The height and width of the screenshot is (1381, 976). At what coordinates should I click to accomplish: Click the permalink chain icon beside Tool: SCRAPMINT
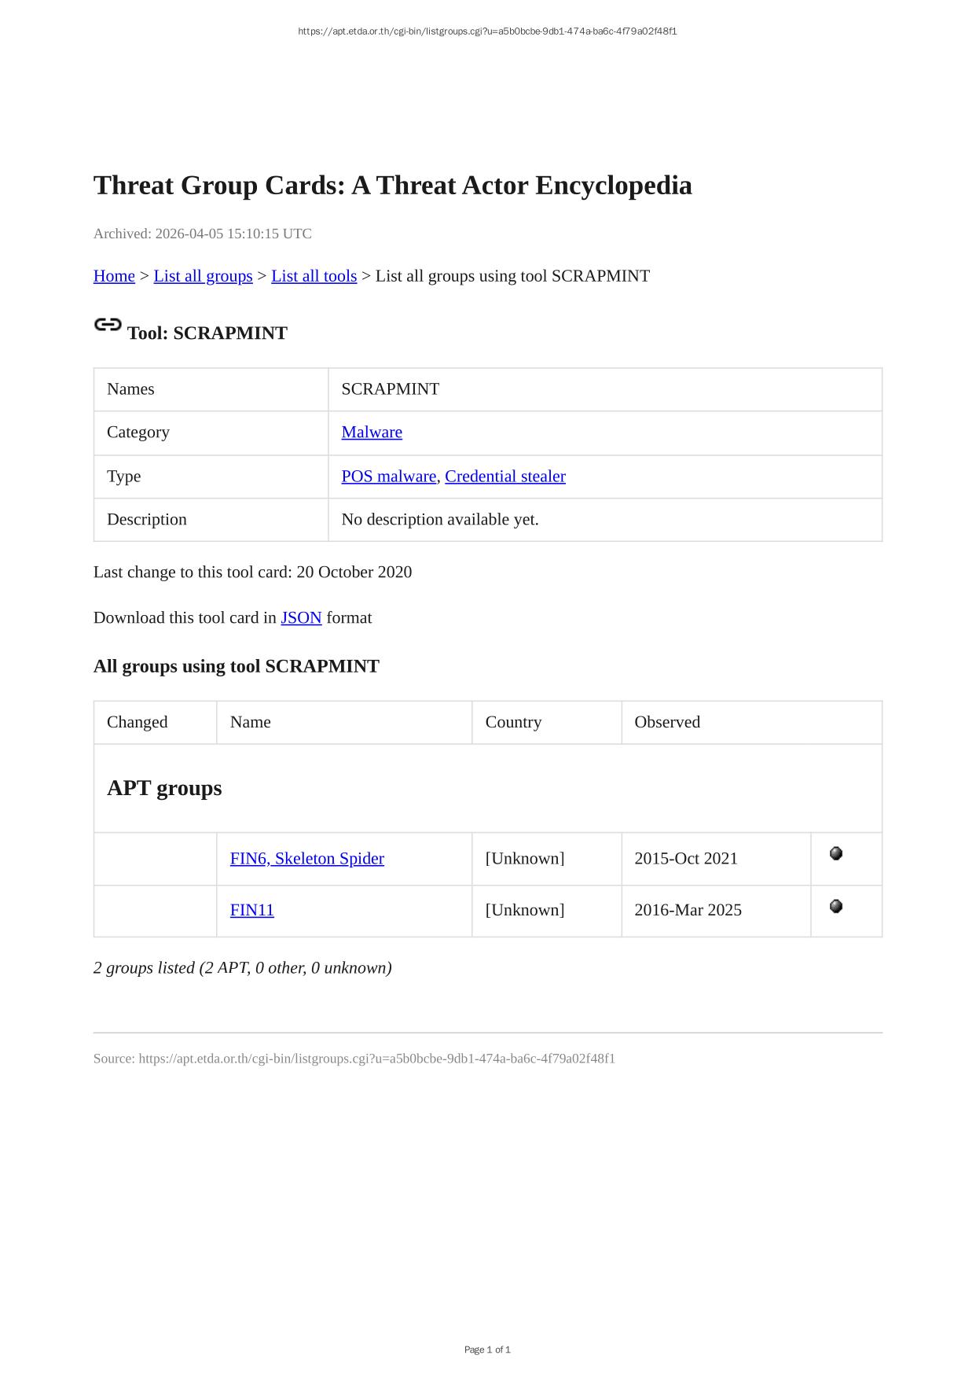tap(108, 325)
